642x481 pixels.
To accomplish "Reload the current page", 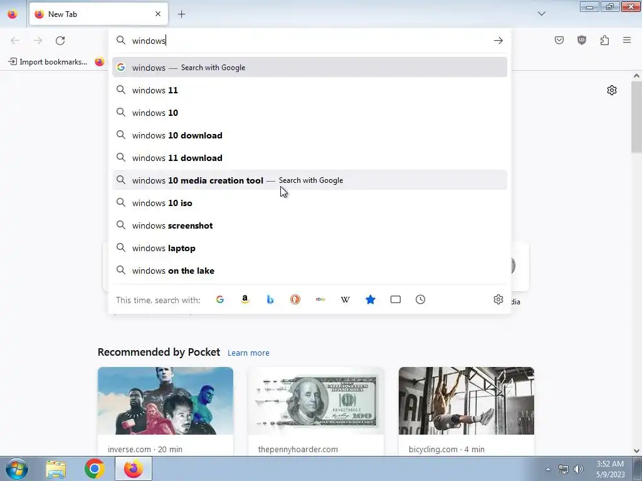I will 60,41.
